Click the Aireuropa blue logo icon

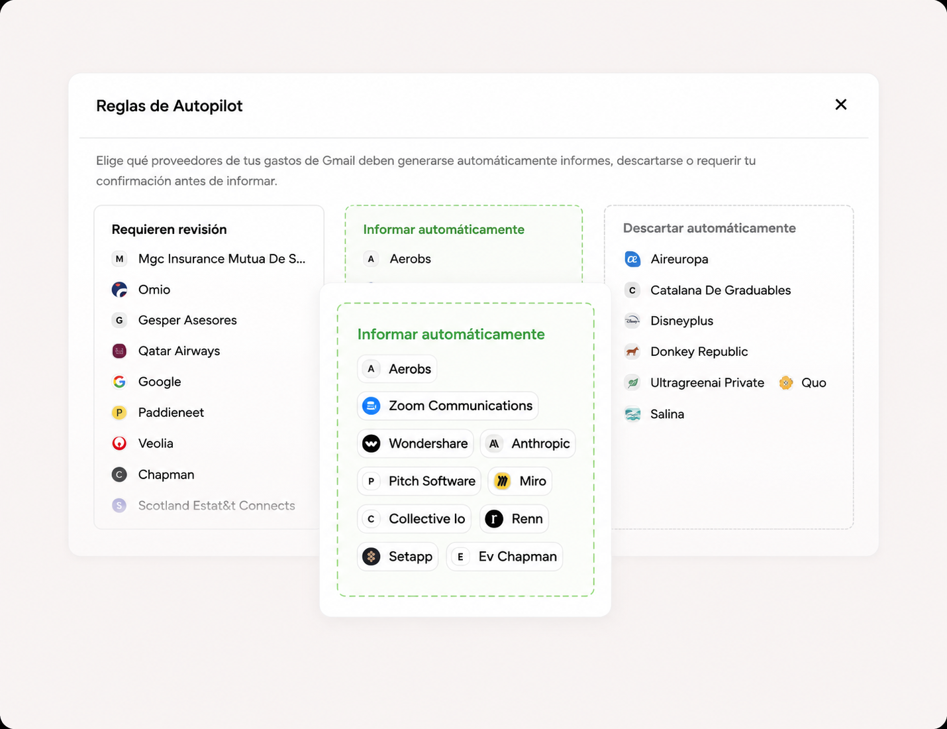tap(632, 259)
